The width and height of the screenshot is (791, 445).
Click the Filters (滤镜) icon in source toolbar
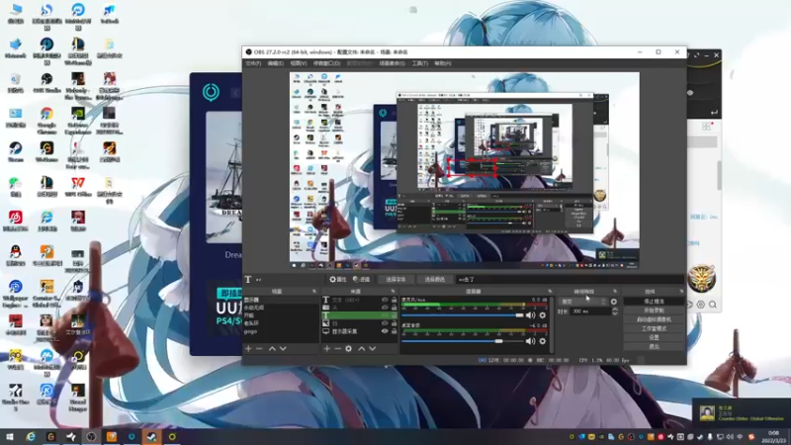pyautogui.click(x=361, y=279)
